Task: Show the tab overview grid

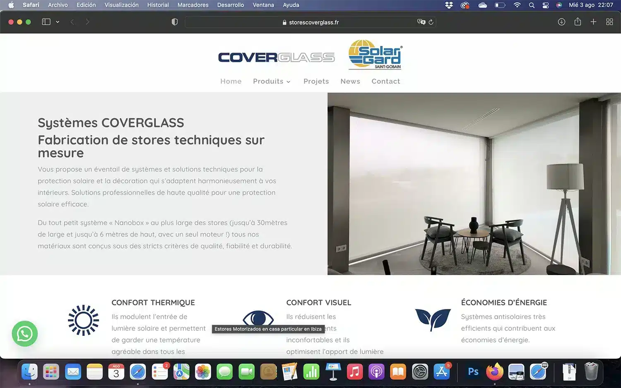Action: pos(609,22)
